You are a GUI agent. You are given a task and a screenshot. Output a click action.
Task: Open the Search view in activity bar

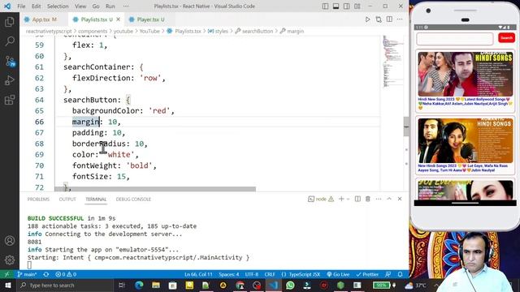[10, 41]
